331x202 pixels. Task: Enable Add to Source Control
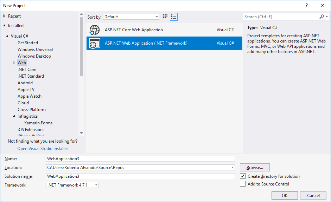tap(243, 184)
